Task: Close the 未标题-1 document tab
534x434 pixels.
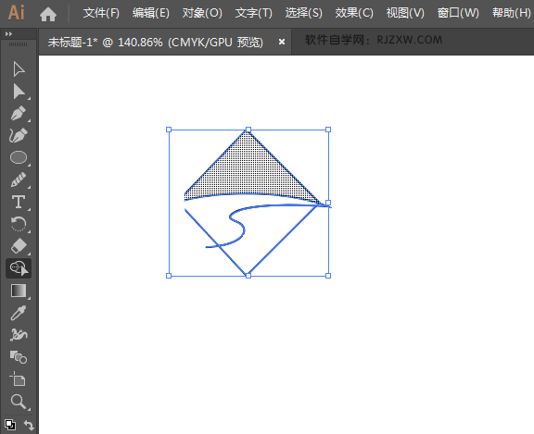Action: pyautogui.click(x=282, y=42)
